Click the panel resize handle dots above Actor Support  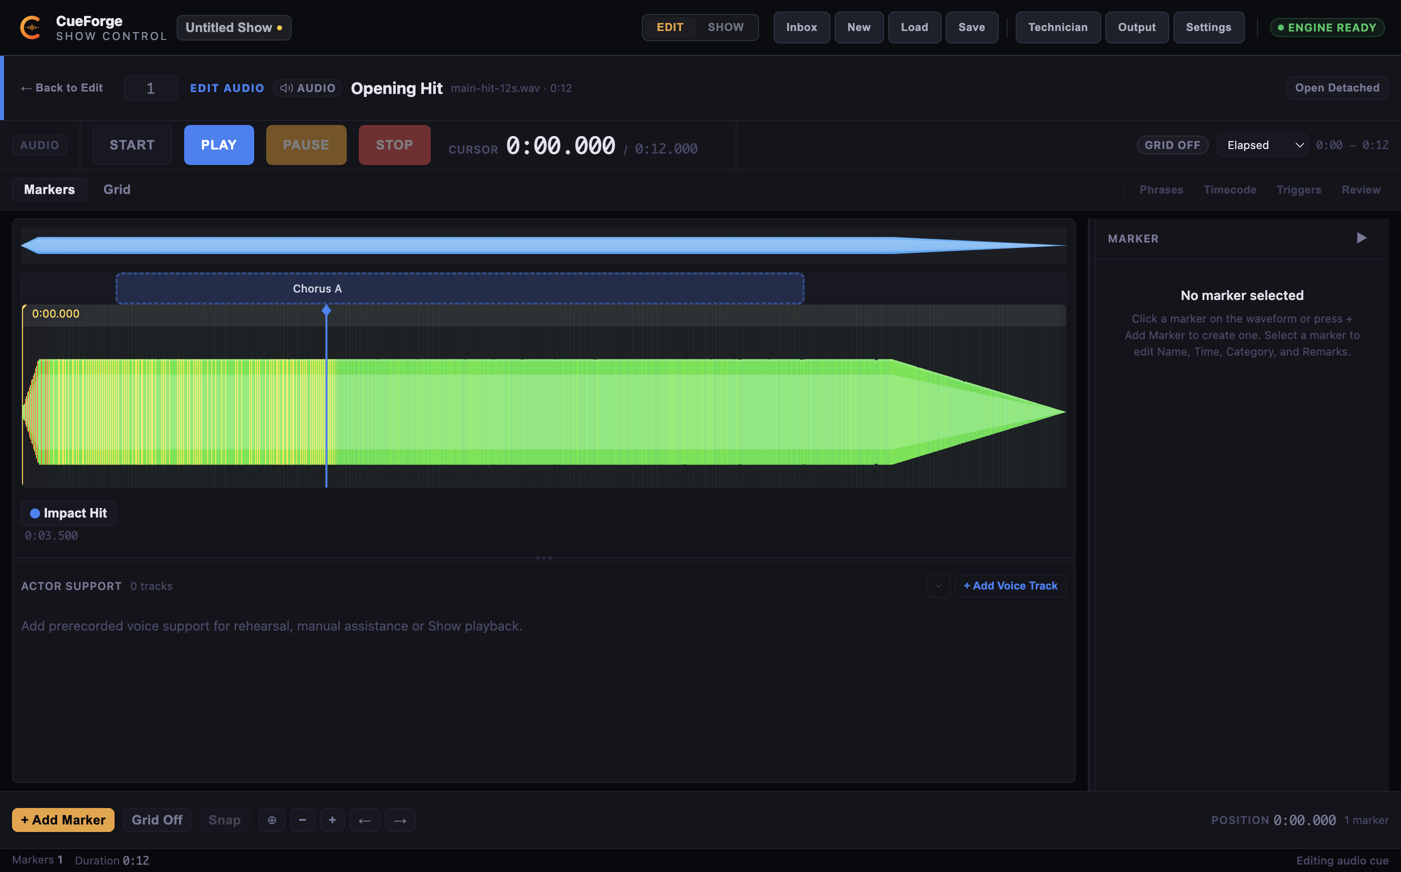click(x=543, y=557)
